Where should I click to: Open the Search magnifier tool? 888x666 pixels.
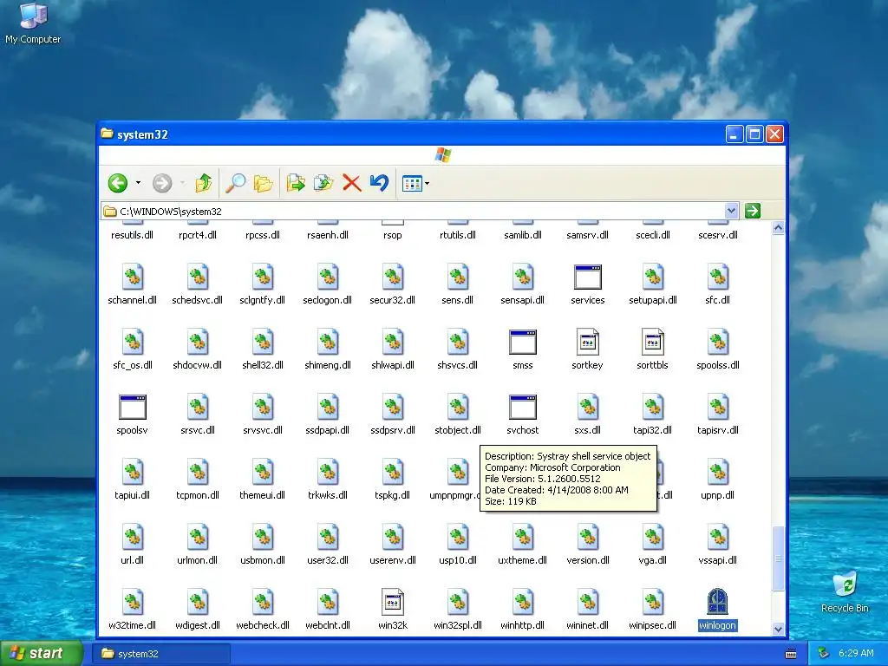(x=235, y=183)
